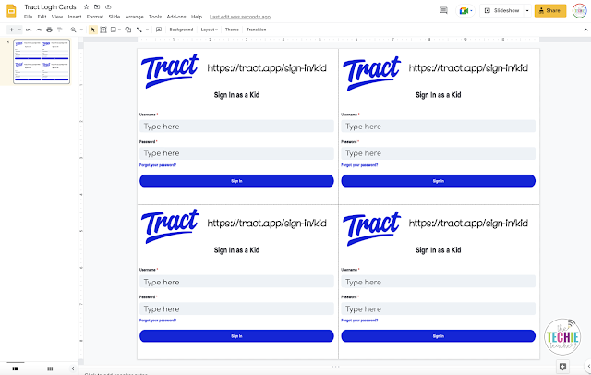Click the bottom-right card's Forgot your password link
This screenshot has height=375, width=591.
click(x=359, y=321)
